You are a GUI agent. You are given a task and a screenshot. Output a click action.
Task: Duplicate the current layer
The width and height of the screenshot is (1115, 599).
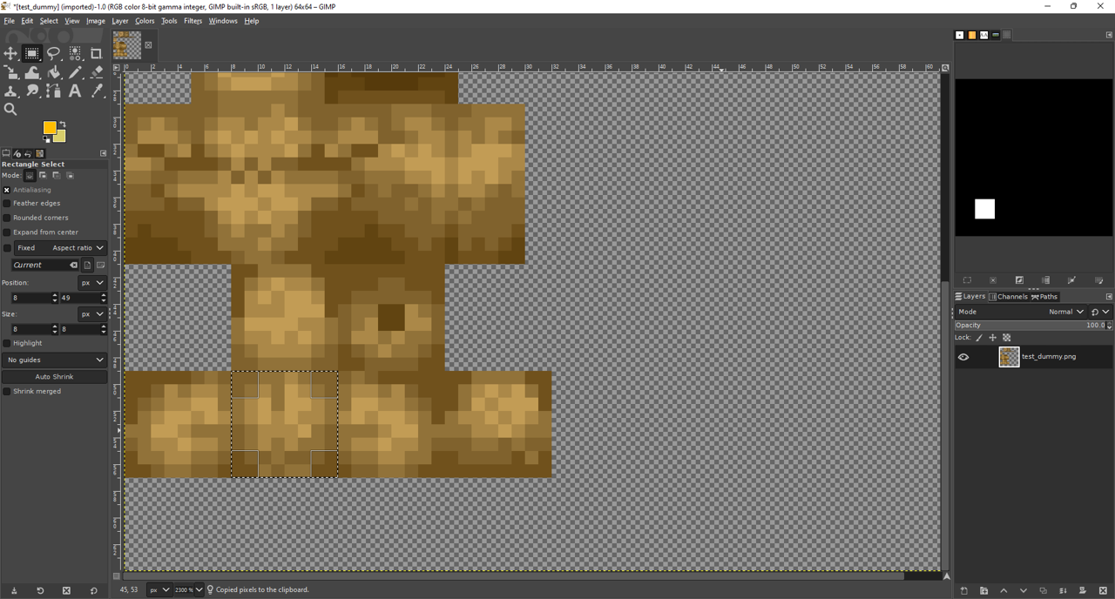click(1043, 591)
